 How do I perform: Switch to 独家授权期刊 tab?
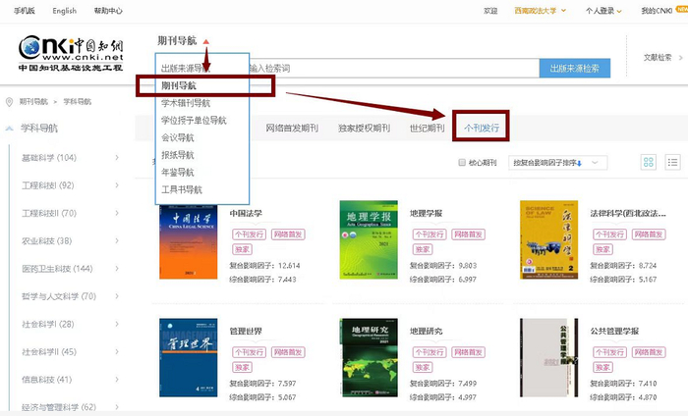364,128
